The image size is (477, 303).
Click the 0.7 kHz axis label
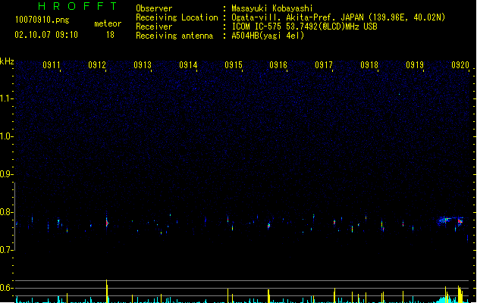point(6,250)
